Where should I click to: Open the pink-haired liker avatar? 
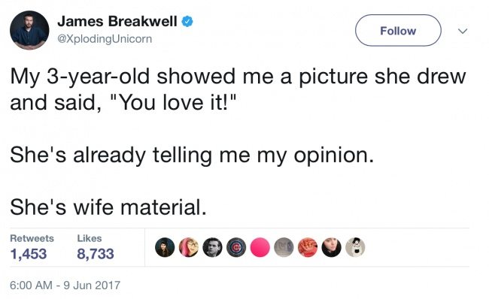click(188, 247)
